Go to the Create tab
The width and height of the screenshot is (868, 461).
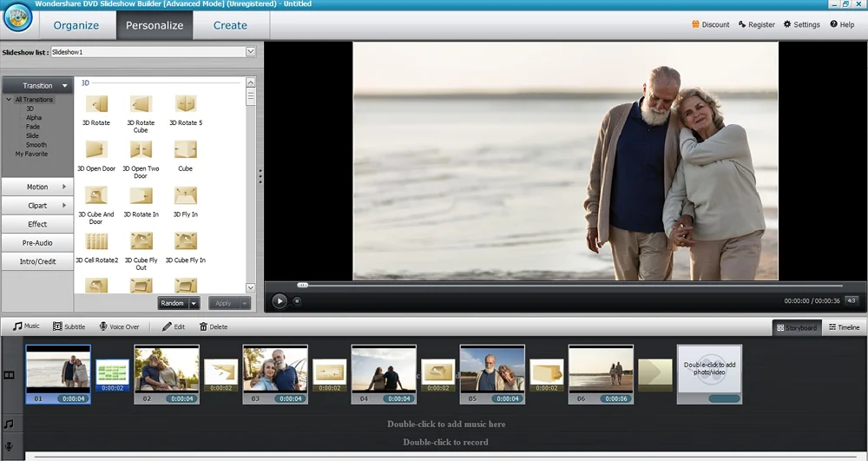coord(230,25)
